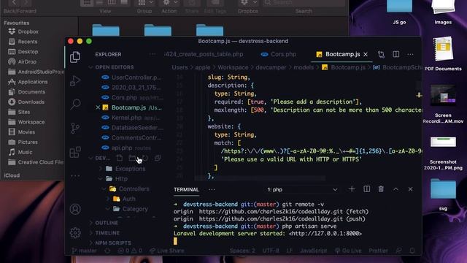Click New Folder icon in DEV folder header
The height and width of the screenshot is (263, 467).
pos(132,158)
